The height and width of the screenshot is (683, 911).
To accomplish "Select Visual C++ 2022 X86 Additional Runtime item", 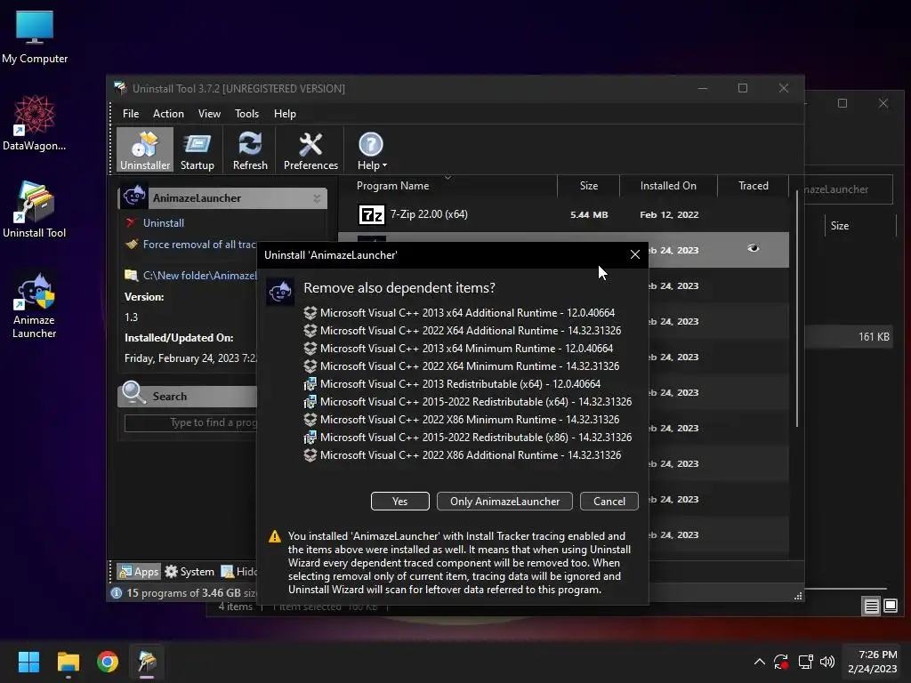I will coord(463,455).
